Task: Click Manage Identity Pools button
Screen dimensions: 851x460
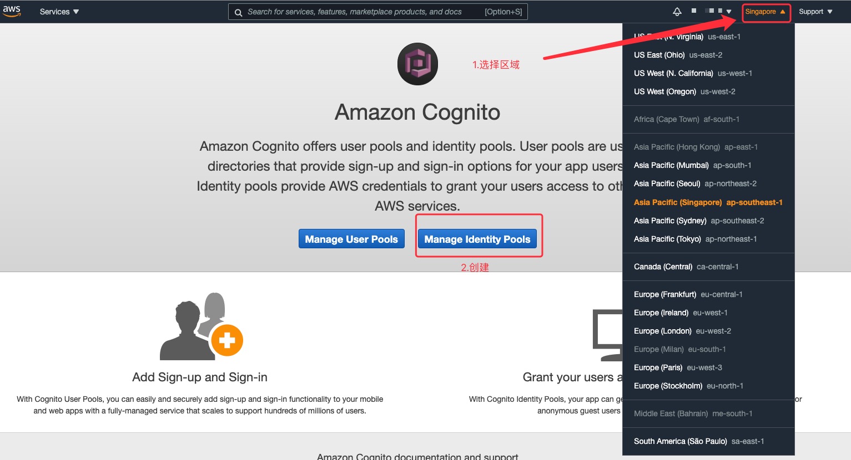Action: pyautogui.click(x=477, y=239)
